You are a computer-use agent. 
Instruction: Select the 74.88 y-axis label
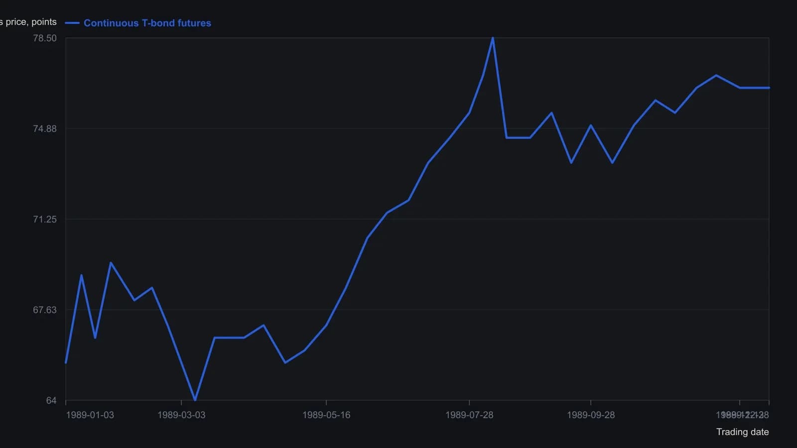[45, 129]
